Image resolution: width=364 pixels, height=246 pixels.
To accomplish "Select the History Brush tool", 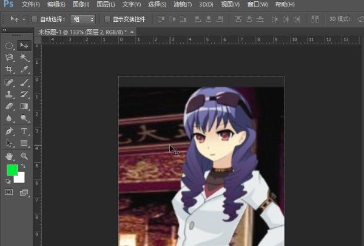I will coord(24,94).
